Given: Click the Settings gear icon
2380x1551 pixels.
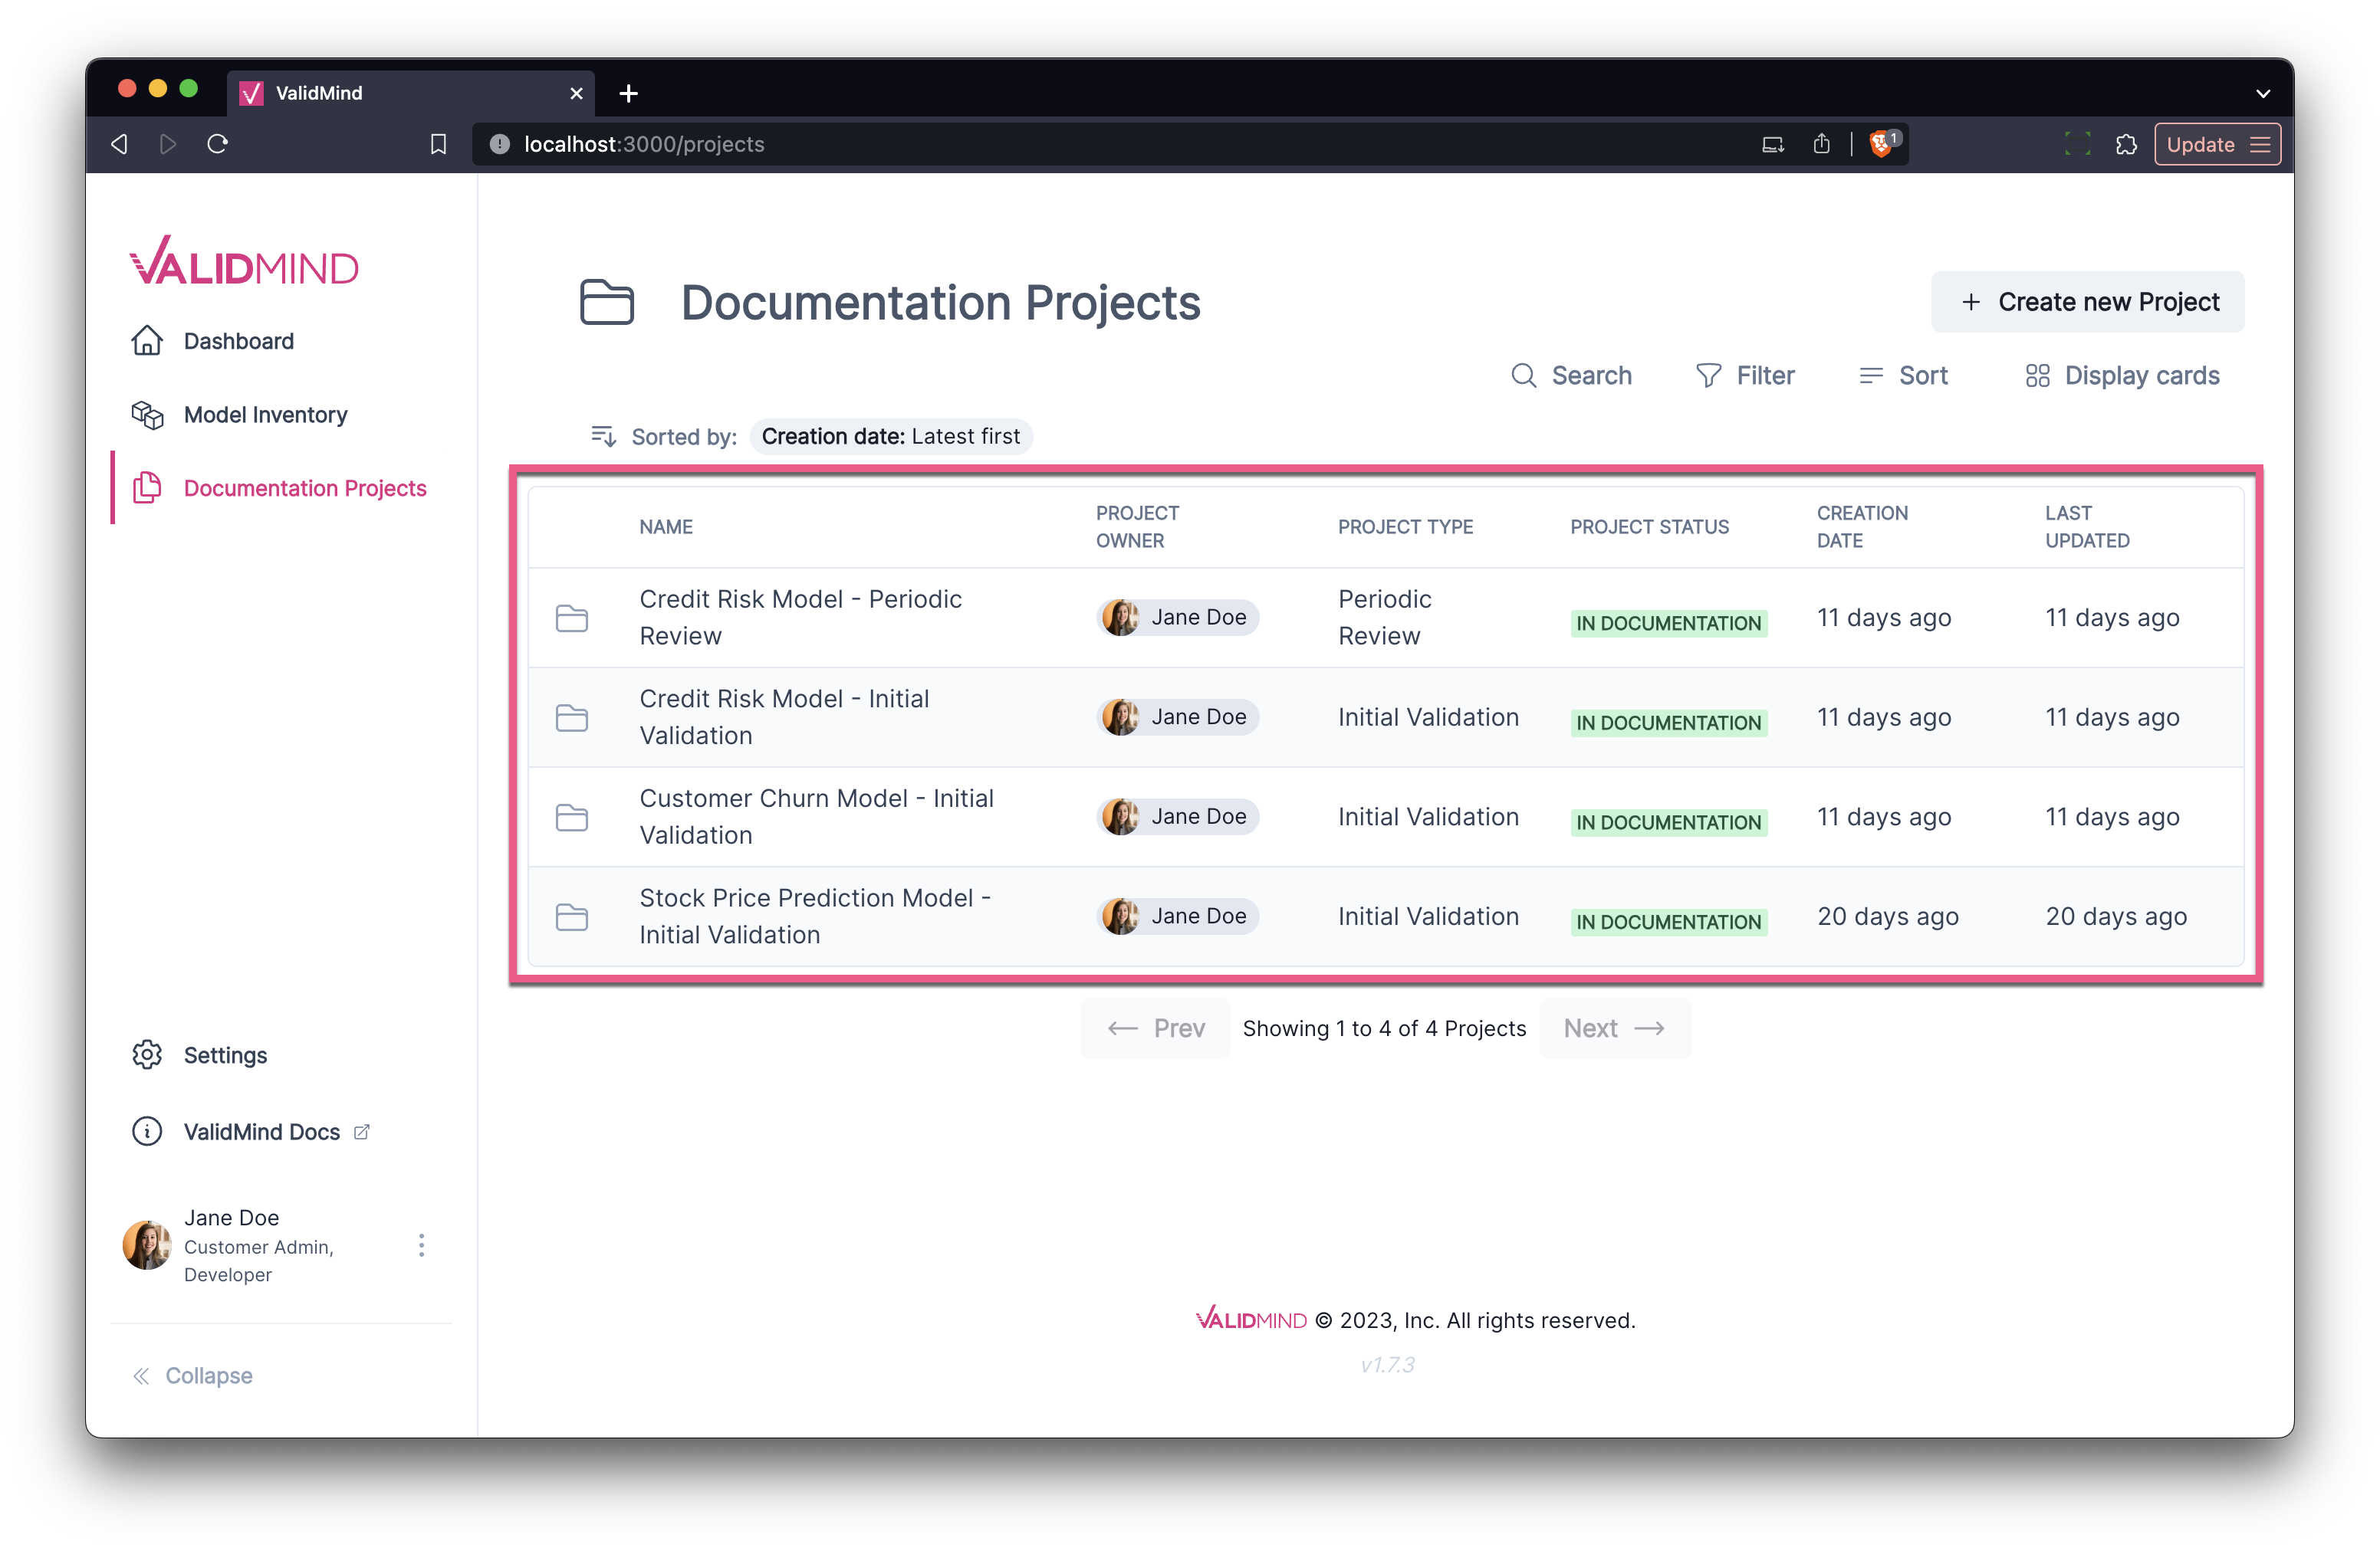Looking at the screenshot, I should (147, 1054).
